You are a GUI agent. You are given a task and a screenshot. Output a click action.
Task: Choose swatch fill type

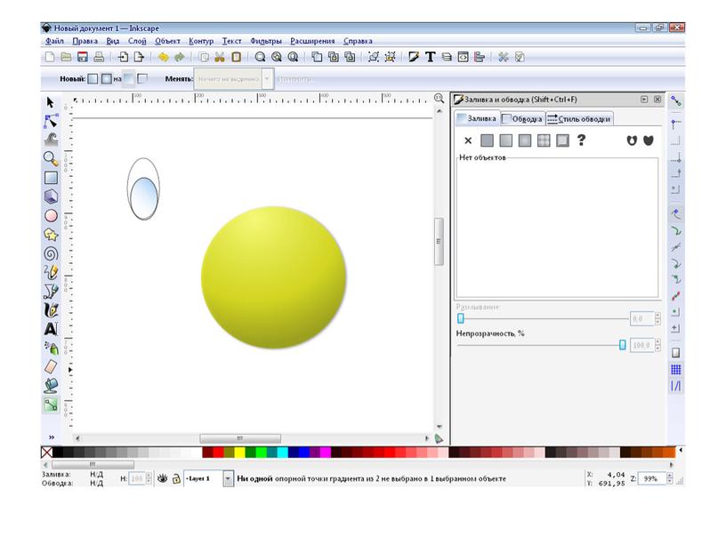tap(562, 140)
